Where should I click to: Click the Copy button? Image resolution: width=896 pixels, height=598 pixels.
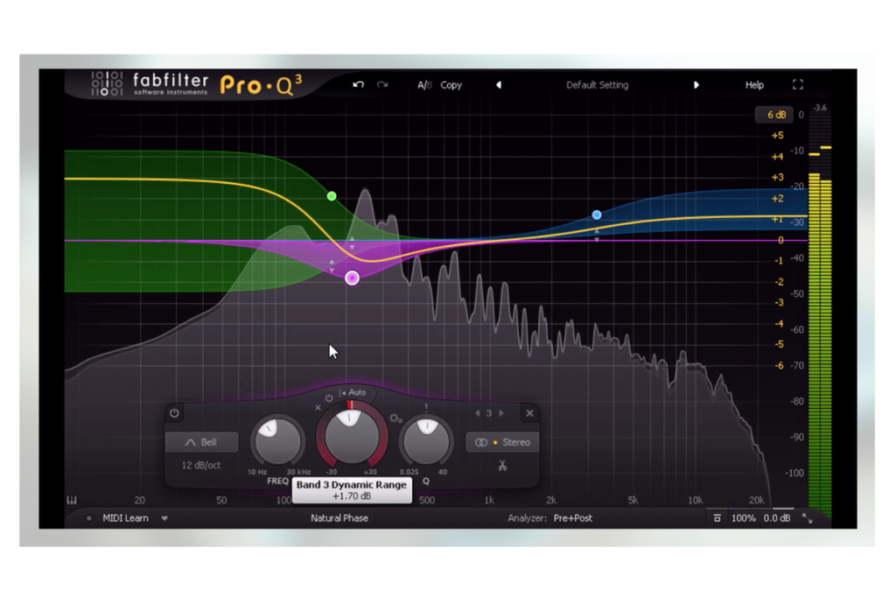(451, 85)
